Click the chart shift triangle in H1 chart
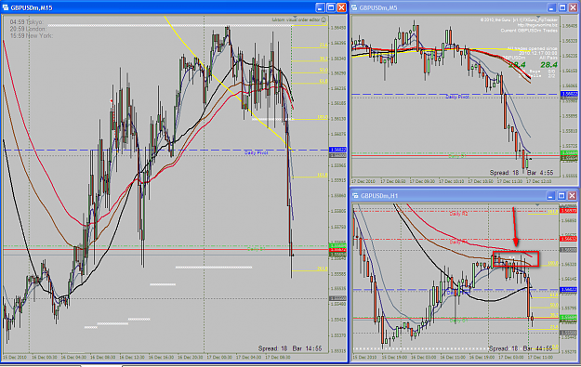Screen dimensions: 581x367 pyautogui.click(x=537, y=204)
